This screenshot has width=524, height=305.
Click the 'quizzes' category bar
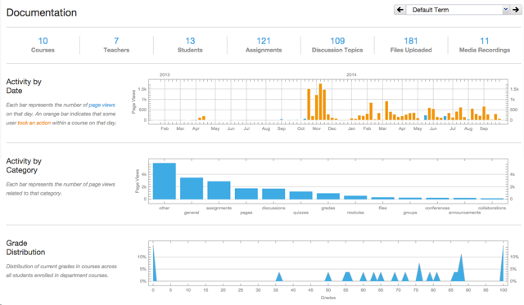pyautogui.click(x=300, y=195)
